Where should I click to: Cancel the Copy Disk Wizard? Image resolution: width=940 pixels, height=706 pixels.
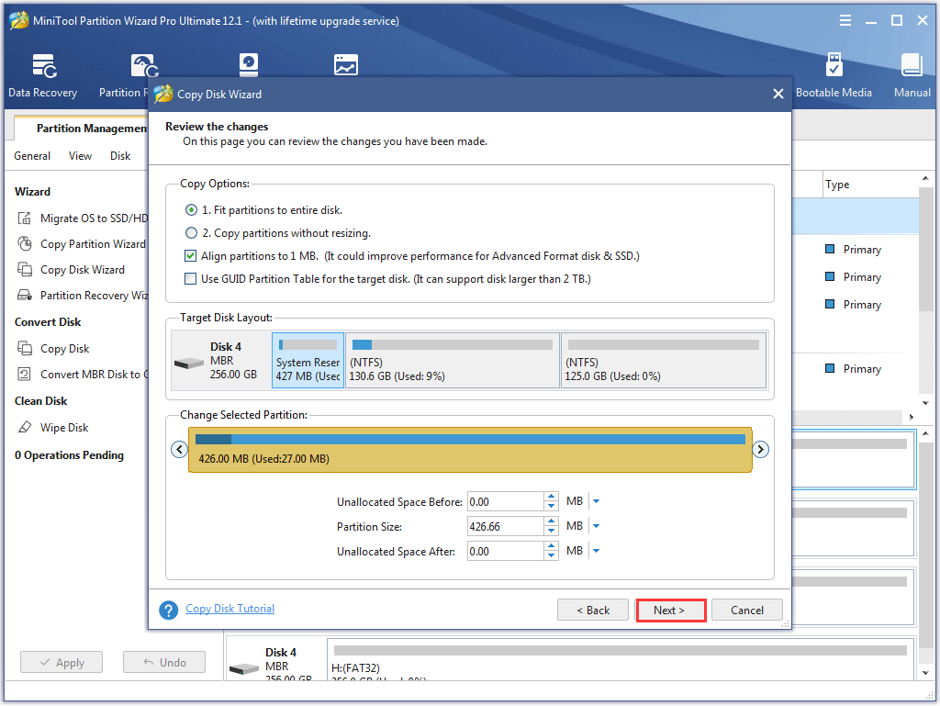click(747, 611)
